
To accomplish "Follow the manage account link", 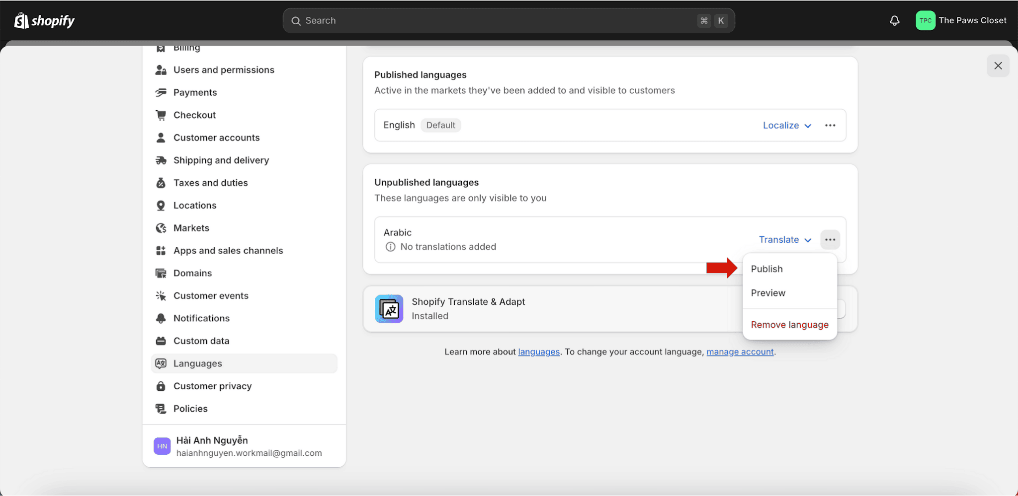I will pyautogui.click(x=740, y=352).
